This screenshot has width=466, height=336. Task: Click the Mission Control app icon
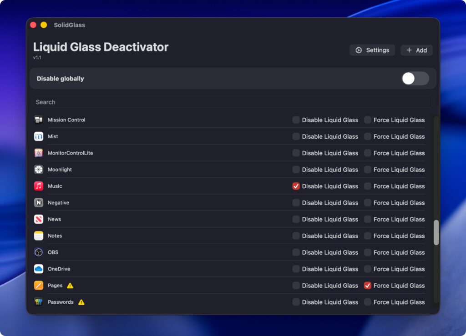39,120
